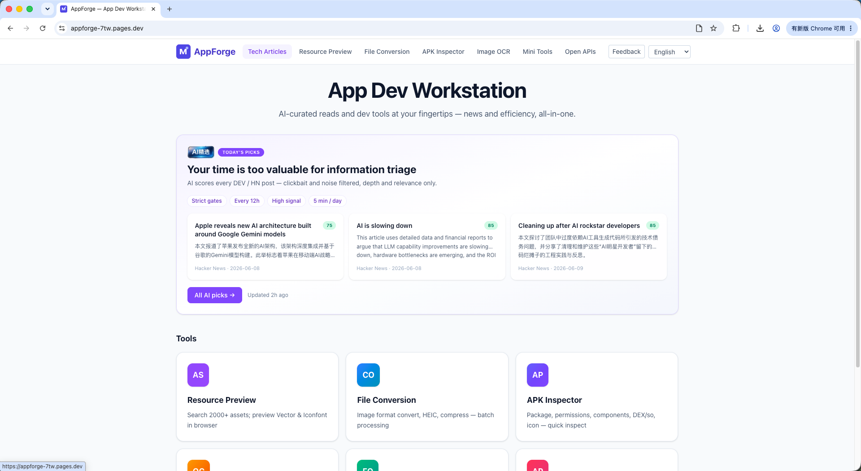Close the AppForge browser tab
The width and height of the screenshot is (861, 471).
coord(153,9)
